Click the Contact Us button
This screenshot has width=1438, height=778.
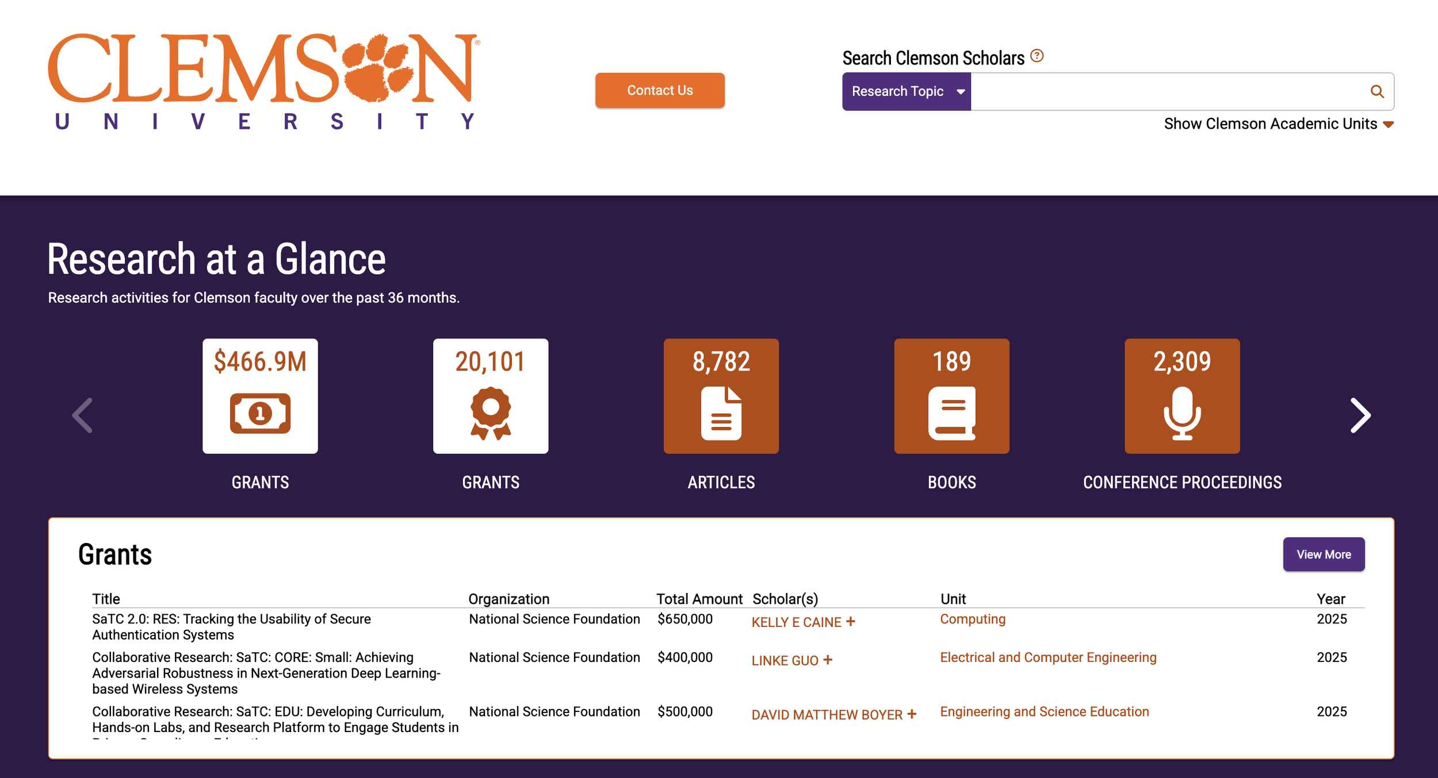click(660, 90)
